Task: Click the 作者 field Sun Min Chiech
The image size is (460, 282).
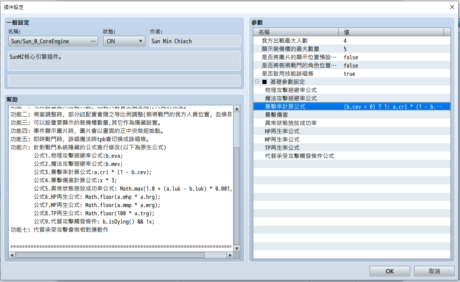Action: [195, 41]
